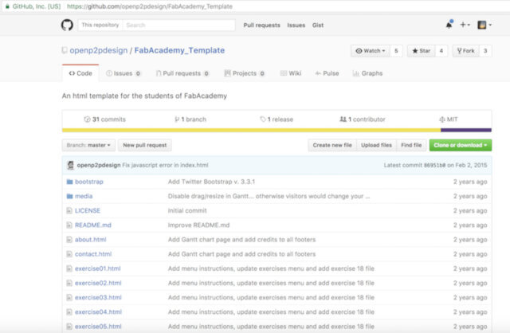Open the README.md file link
The height and width of the screenshot is (333, 510).
tap(93, 225)
